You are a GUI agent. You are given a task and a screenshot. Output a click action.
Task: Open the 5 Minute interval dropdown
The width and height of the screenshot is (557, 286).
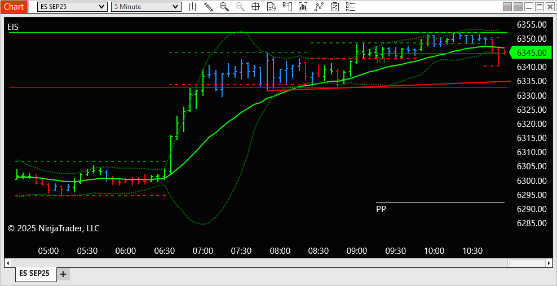tap(146, 7)
